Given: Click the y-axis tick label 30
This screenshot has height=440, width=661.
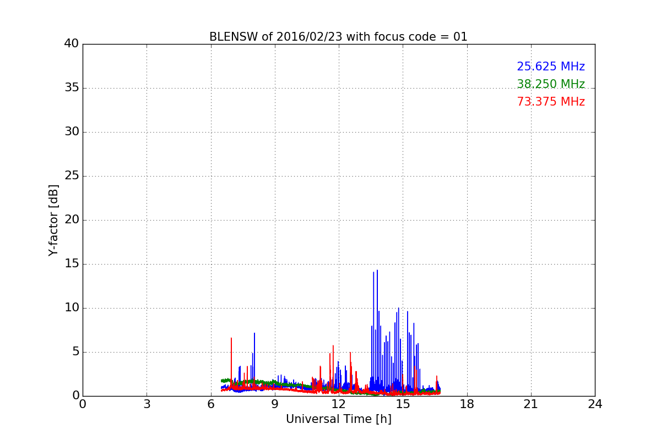Looking at the screenshot, I should 72,132.
